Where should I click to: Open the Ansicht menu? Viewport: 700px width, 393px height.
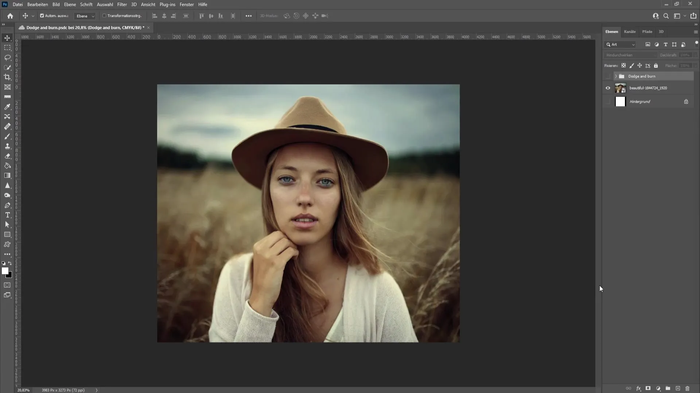pos(148,4)
